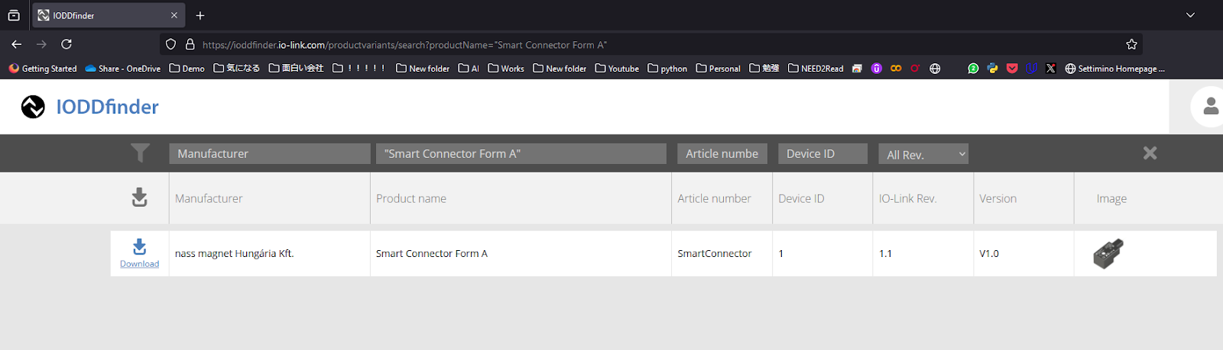Click the Image column header
1223x350 pixels.
[x=1111, y=198]
